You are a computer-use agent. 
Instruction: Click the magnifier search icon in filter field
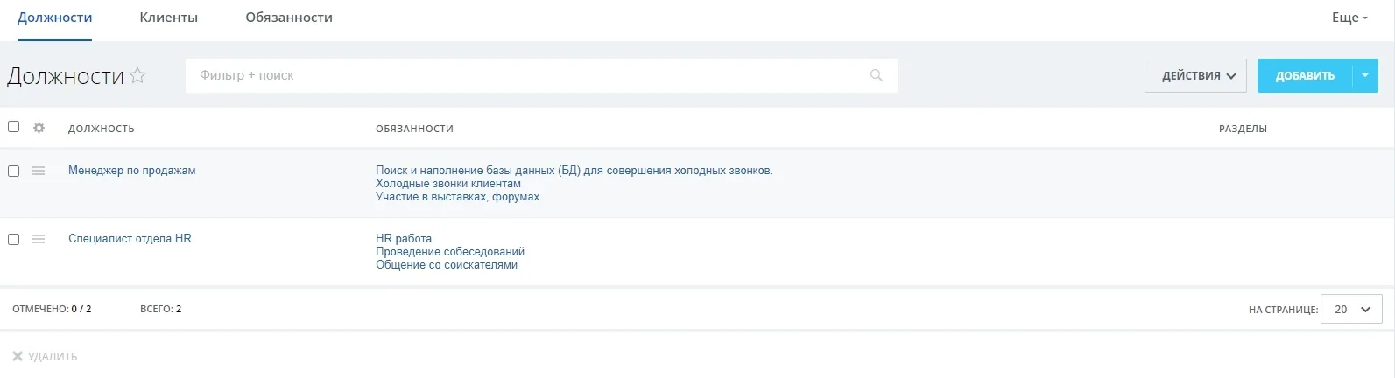[877, 75]
